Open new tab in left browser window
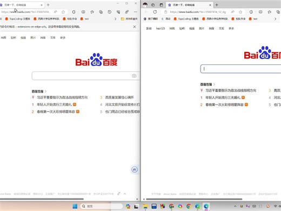 click(48, 5)
